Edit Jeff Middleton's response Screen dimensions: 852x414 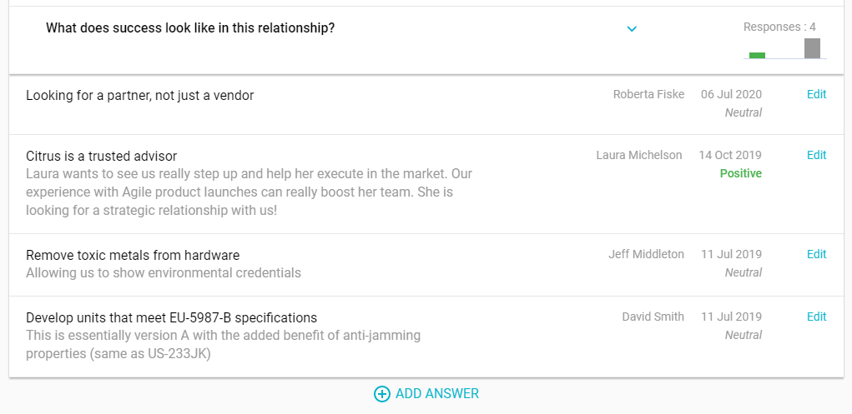(x=816, y=254)
